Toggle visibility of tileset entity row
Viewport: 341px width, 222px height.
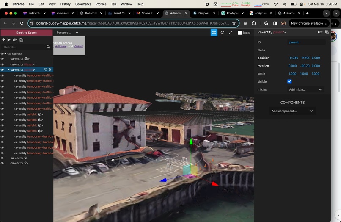[x=2, y=64]
